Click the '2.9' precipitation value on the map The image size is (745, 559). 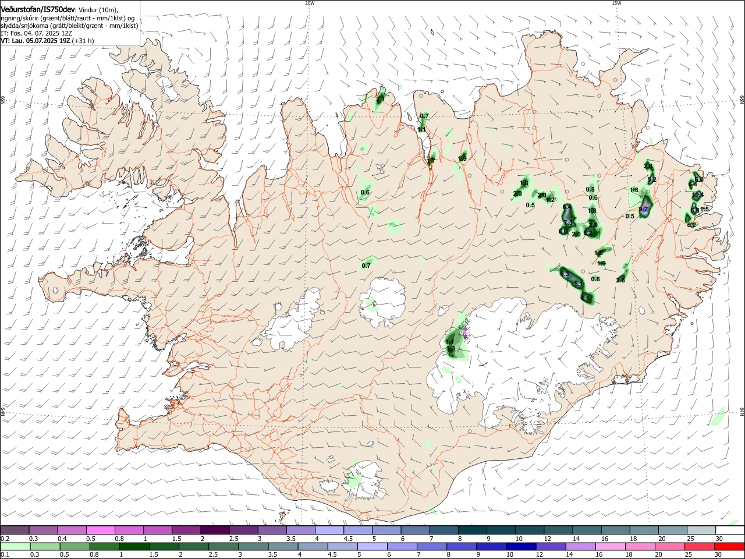pyautogui.click(x=593, y=225)
